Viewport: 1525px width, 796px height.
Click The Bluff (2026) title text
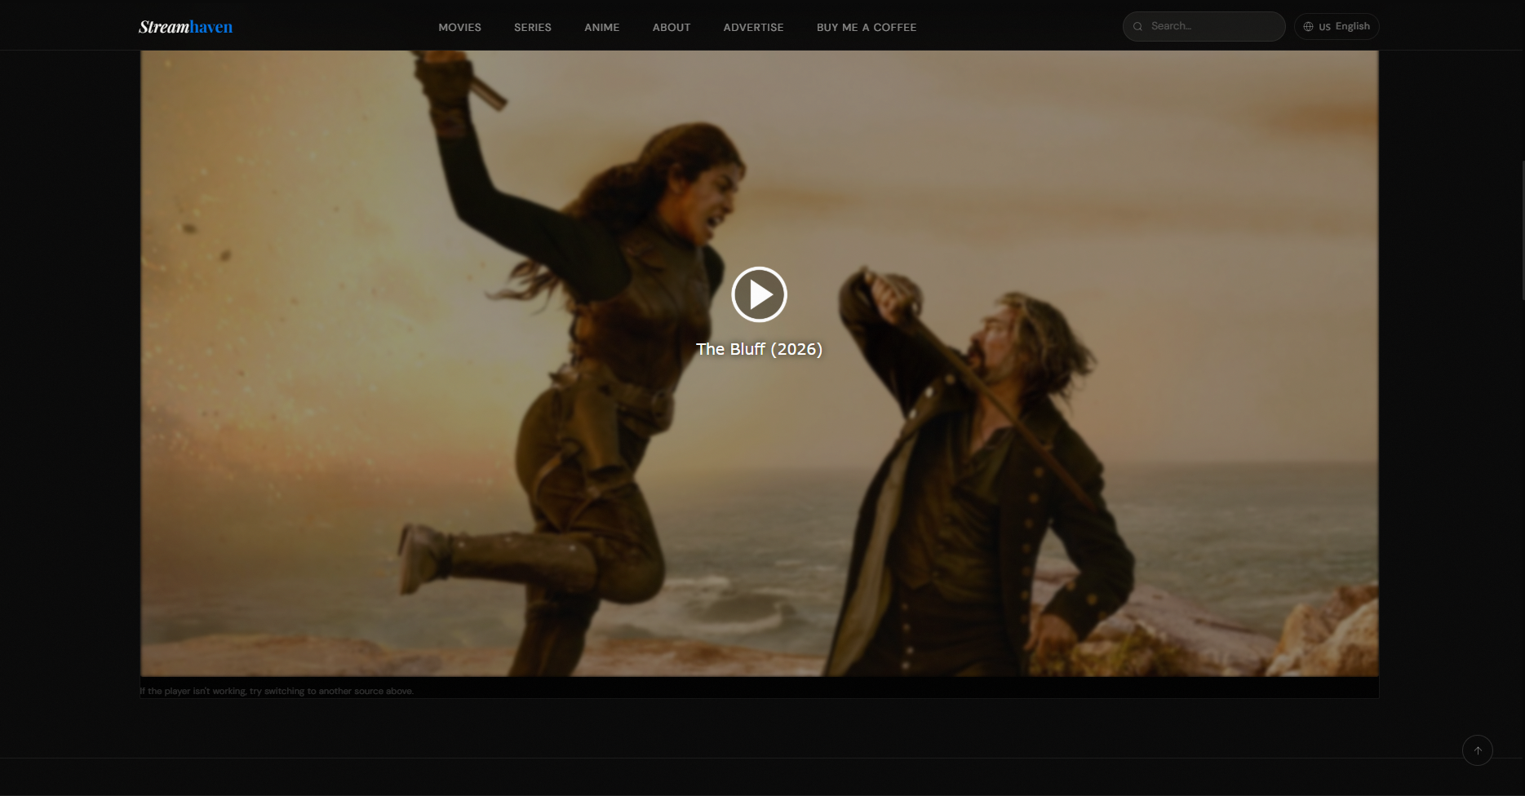point(759,349)
